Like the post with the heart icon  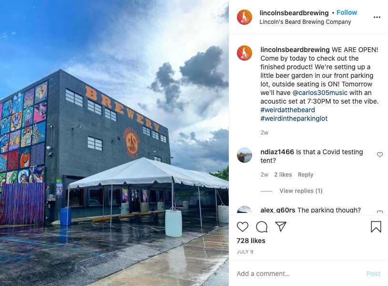243,227
